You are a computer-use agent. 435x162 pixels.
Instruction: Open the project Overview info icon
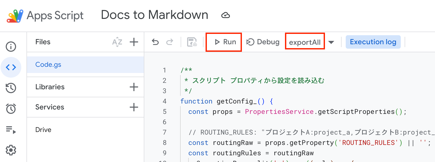point(11,47)
